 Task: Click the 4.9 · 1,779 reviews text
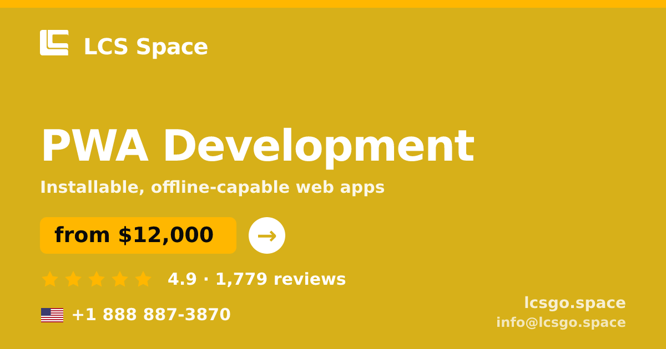[256, 279]
